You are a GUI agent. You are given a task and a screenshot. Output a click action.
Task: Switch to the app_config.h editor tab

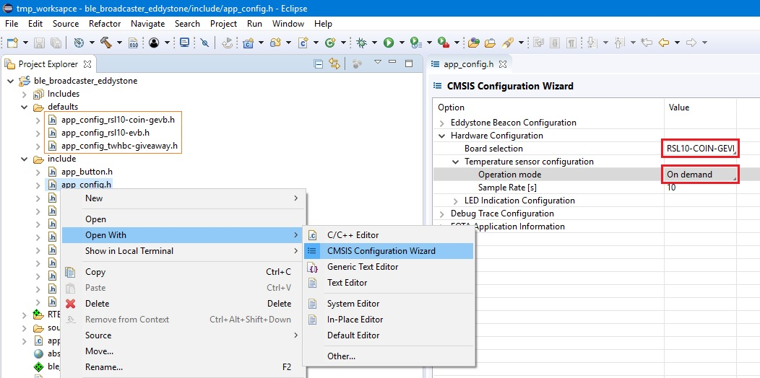(x=468, y=64)
